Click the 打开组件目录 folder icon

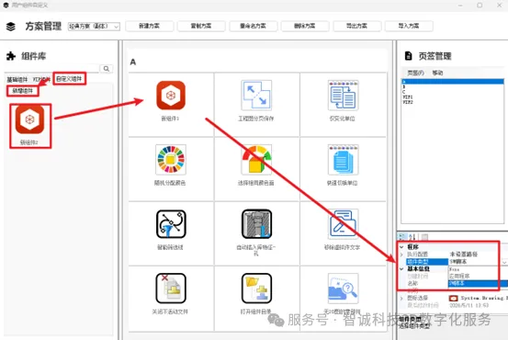coord(256,289)
